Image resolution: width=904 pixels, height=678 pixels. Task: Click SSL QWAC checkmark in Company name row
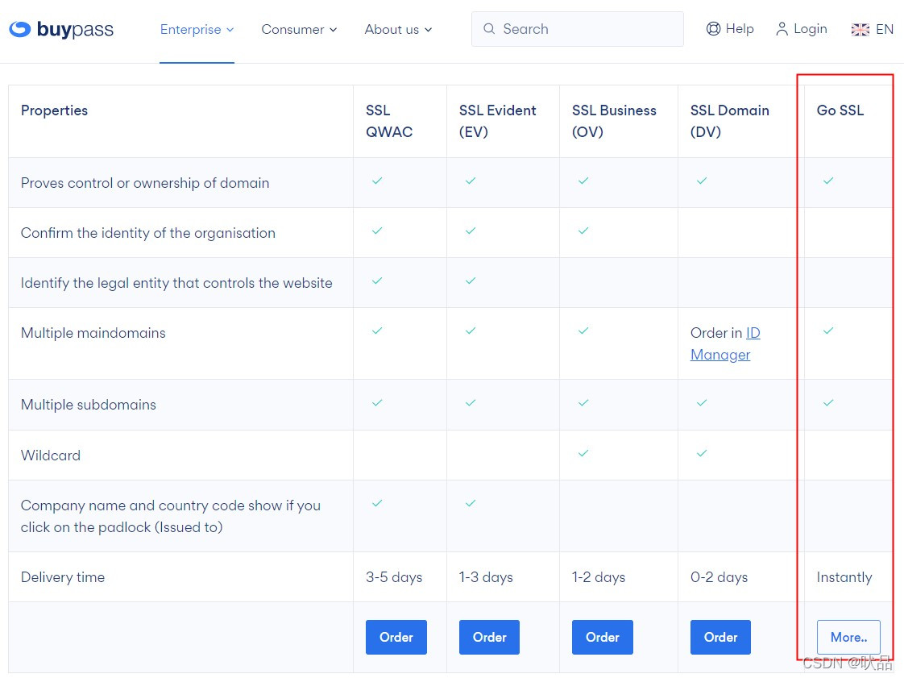point(377,503)
